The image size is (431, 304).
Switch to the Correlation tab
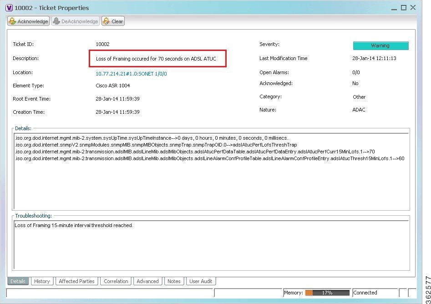click(116, 281)
